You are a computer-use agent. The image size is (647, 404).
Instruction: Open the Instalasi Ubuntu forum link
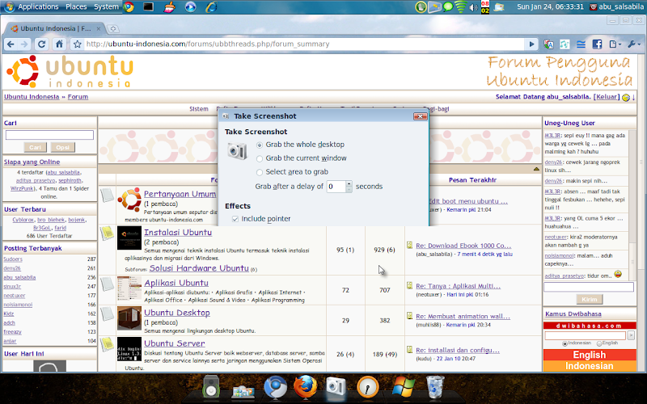tap(178, 233)
